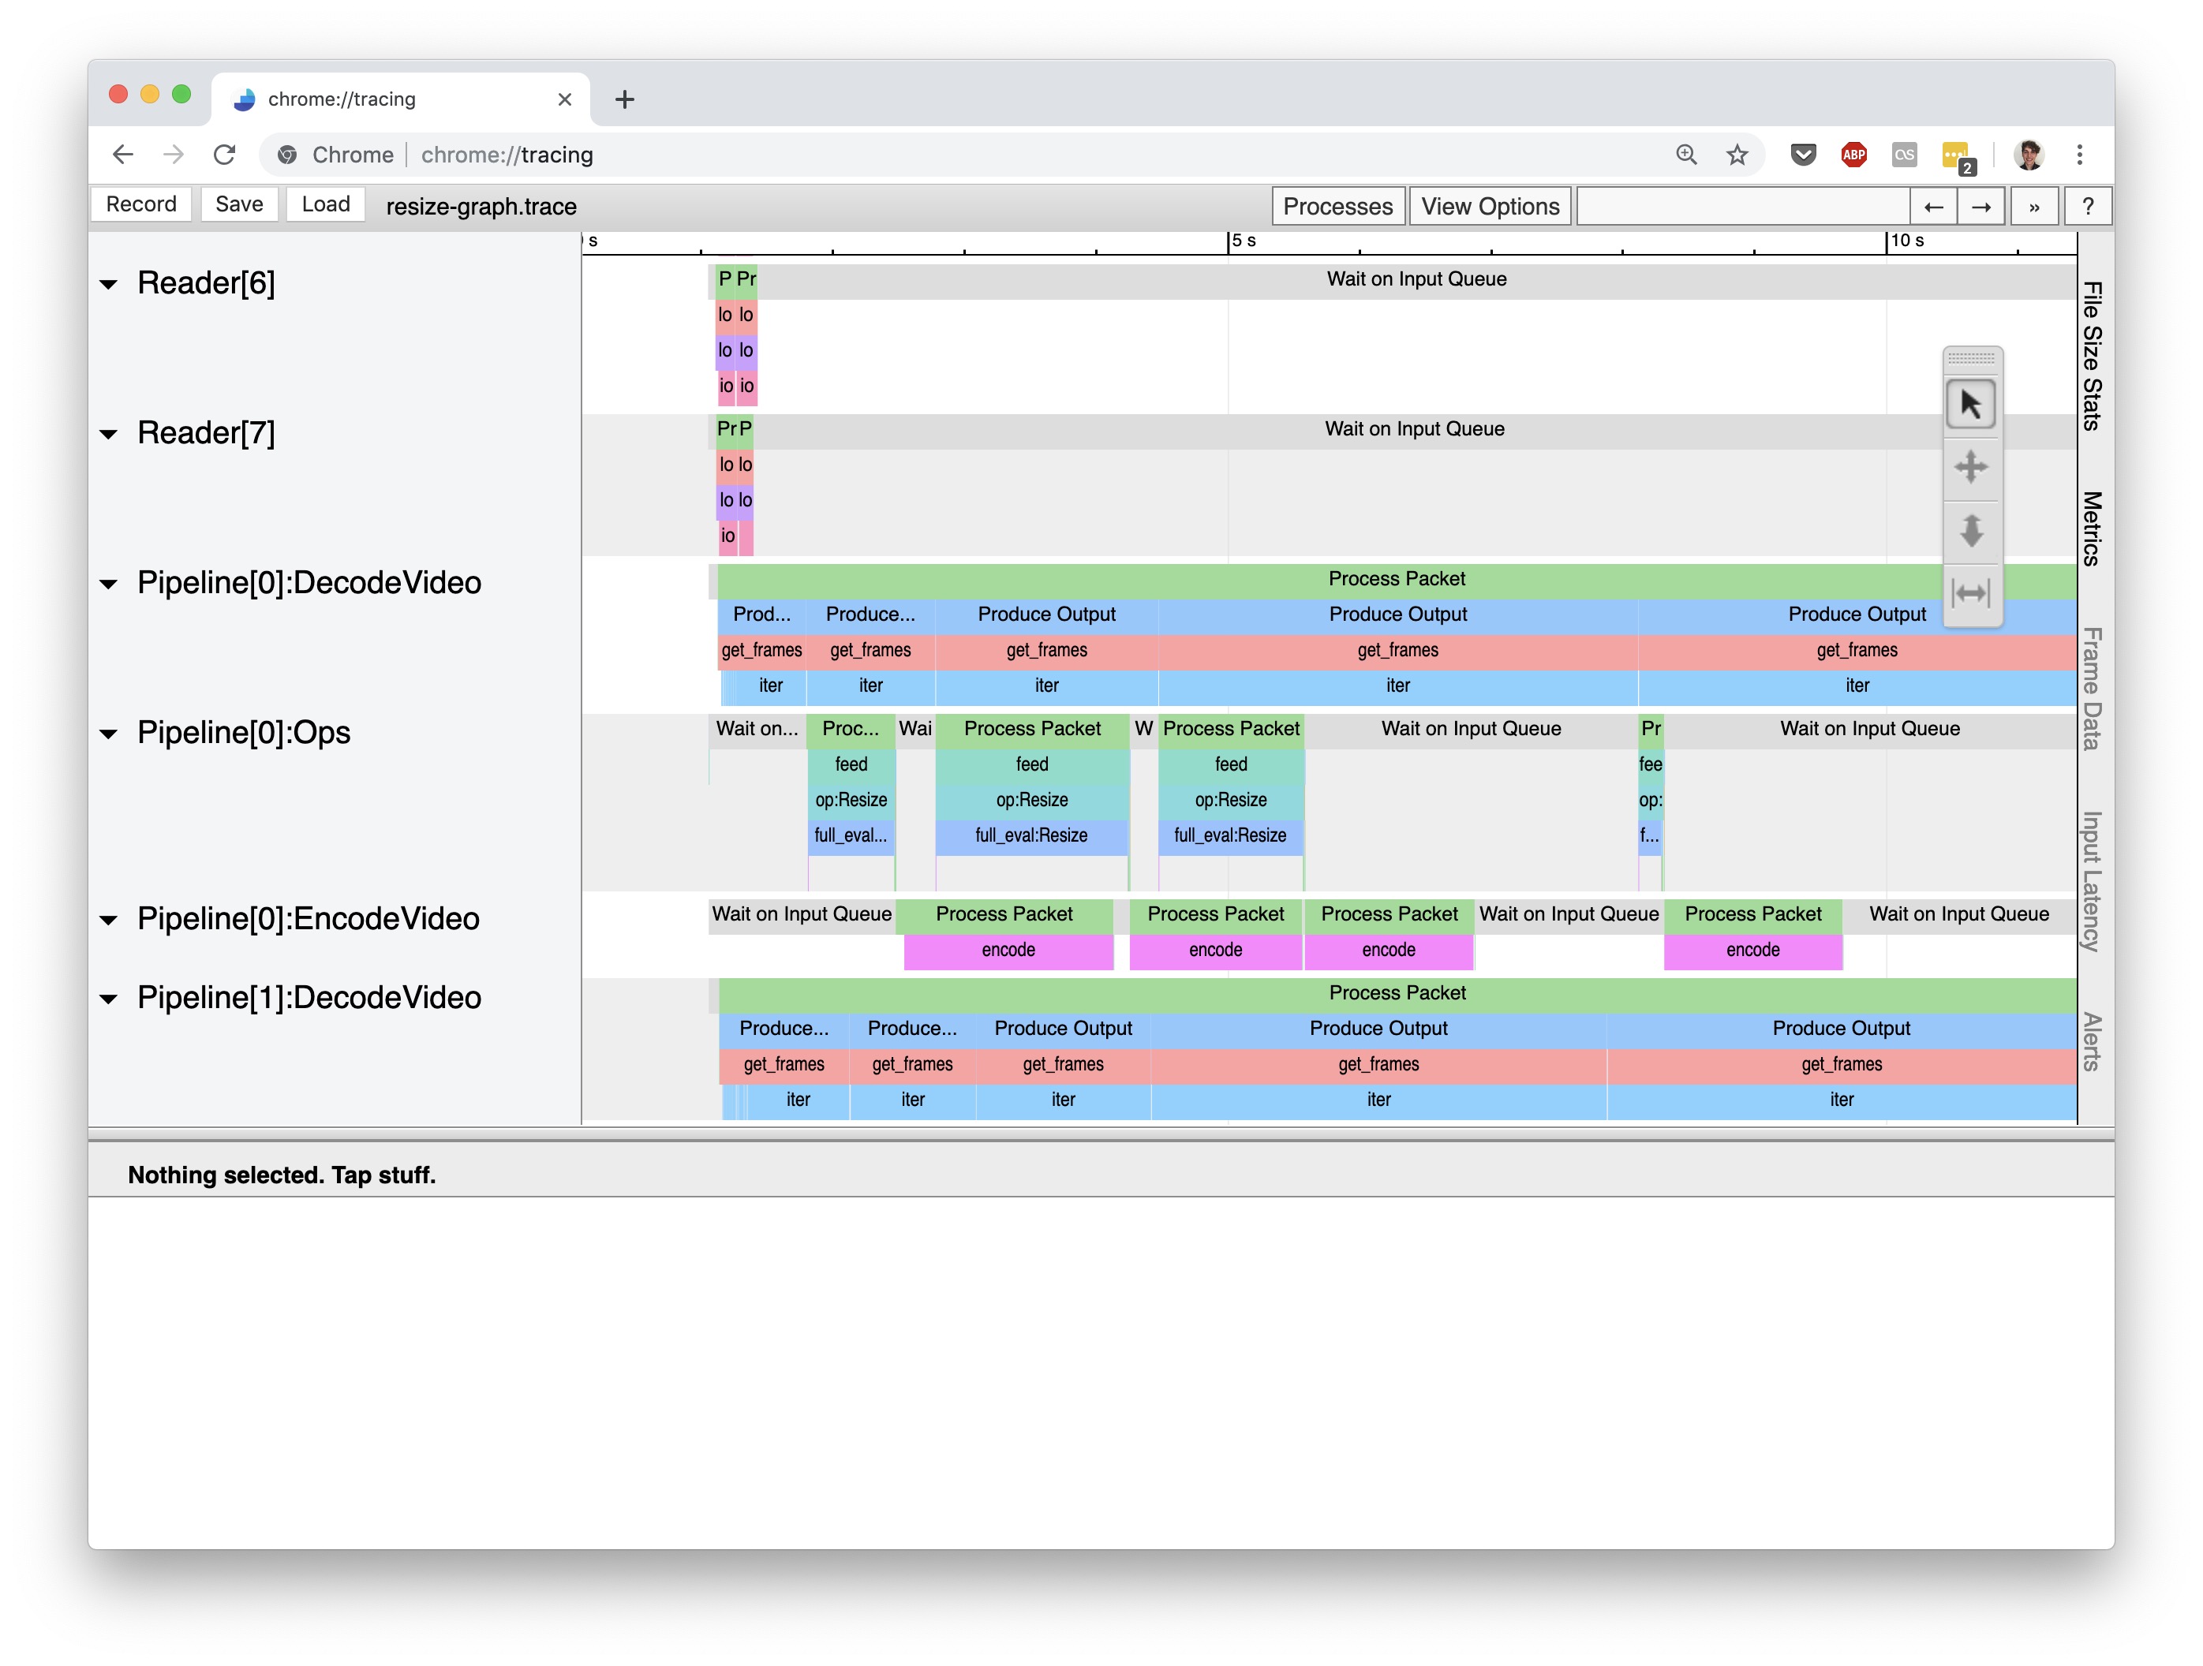Image resolution: width=2203 pixels, height=1666 pixels.
Task: Open the Chrome profile avatar
Action: click(2028, 155)
